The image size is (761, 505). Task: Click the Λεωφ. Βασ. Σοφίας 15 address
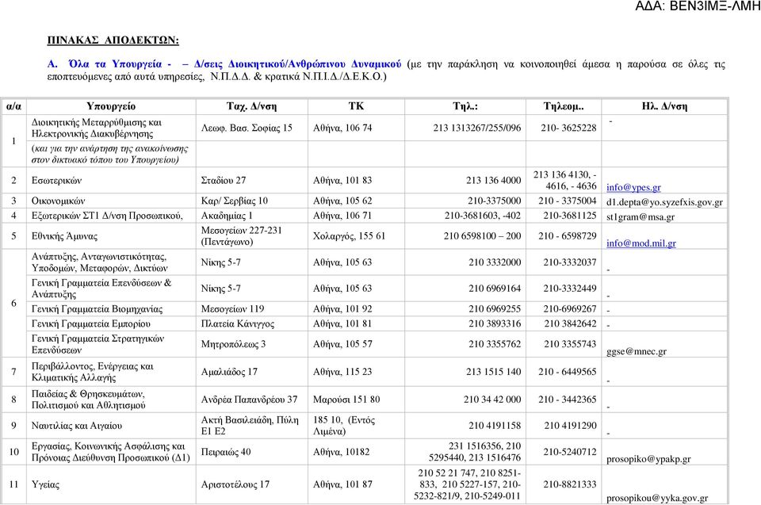(247, 128)
